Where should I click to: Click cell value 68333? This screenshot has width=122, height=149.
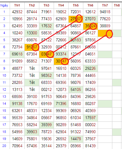pos(46,82)
